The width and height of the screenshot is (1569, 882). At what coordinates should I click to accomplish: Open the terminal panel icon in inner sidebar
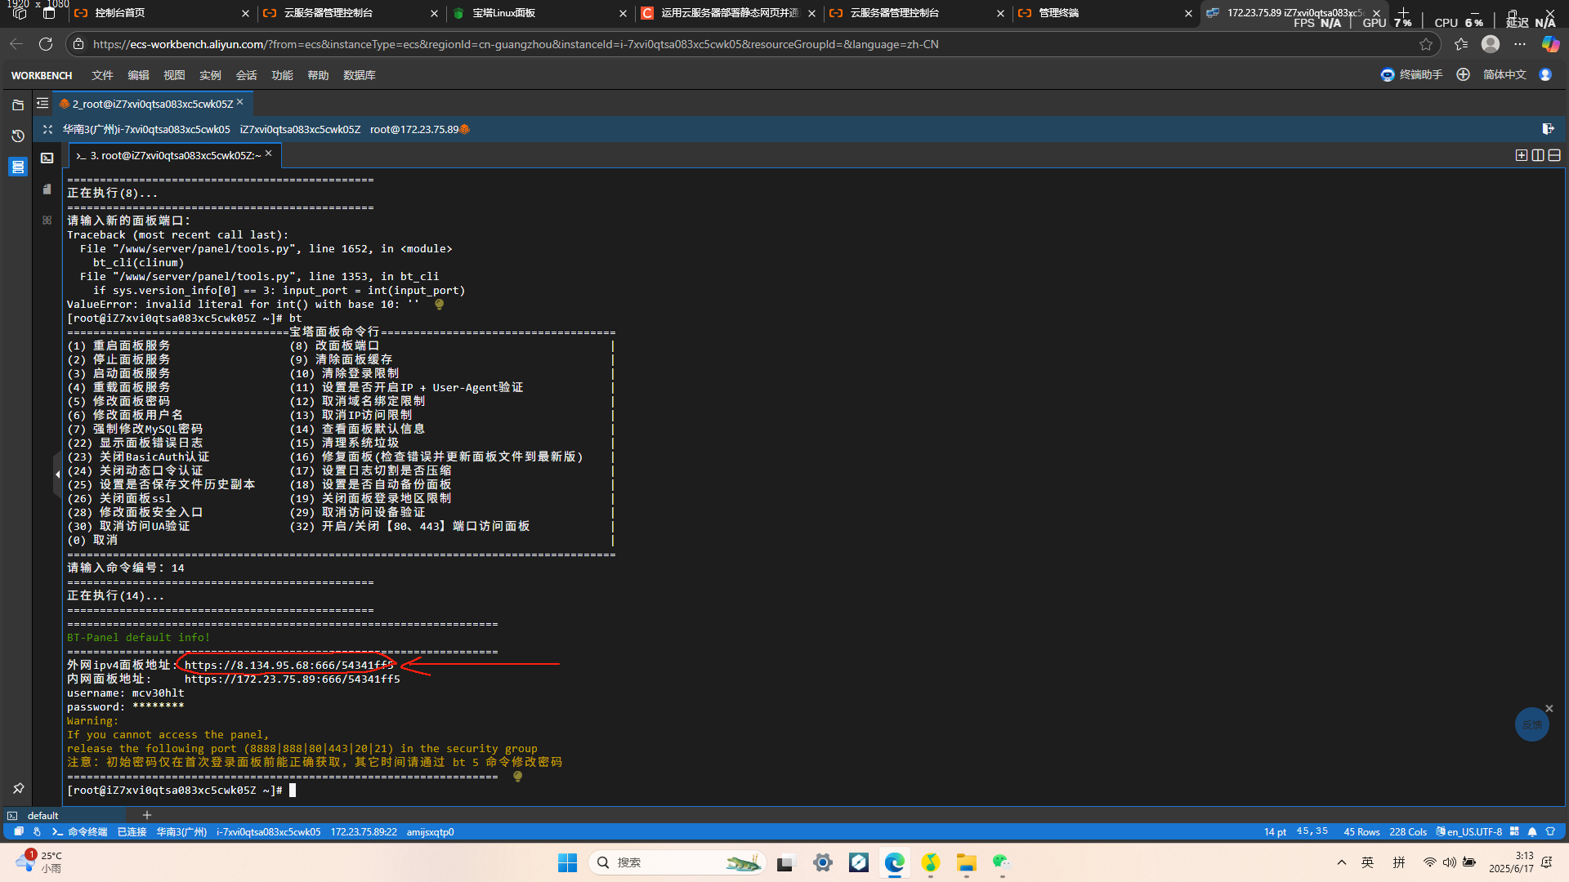click(x=47, y=158)
